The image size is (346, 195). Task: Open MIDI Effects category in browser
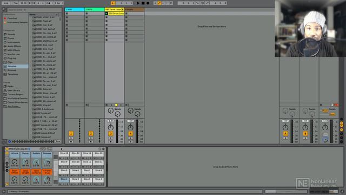14,50
